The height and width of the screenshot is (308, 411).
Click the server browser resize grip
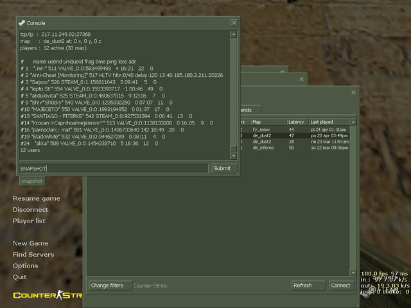[x=356, y=304]
